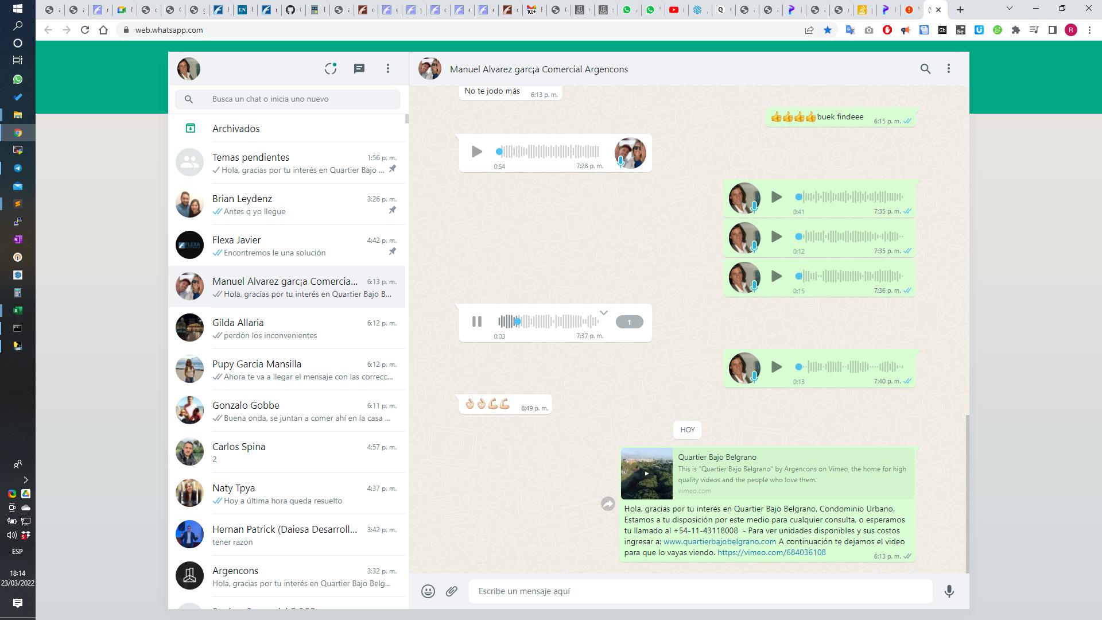Play the 0:13 sent voice message

click(x=777, y=367)
